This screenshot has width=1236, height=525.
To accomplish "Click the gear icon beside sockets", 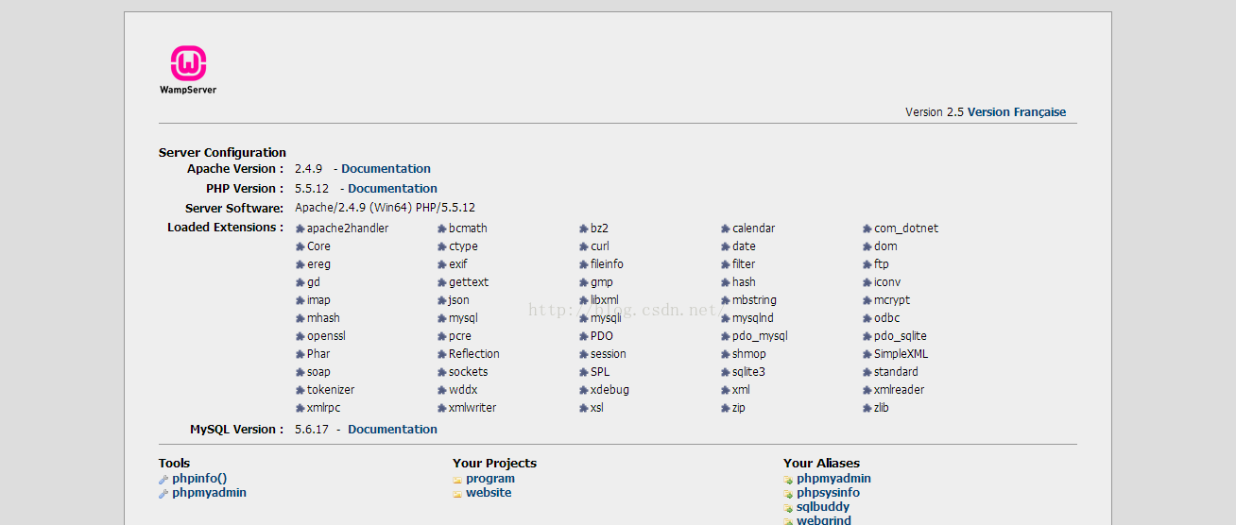I will (x=441, y=372).
